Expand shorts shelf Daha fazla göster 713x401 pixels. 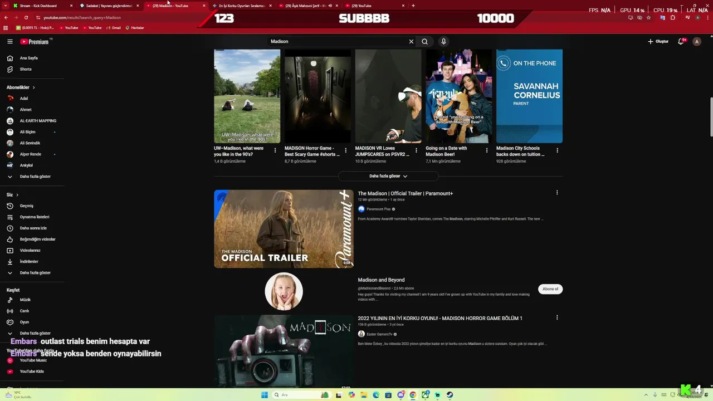pyautogui.click(x=388, y=176)
